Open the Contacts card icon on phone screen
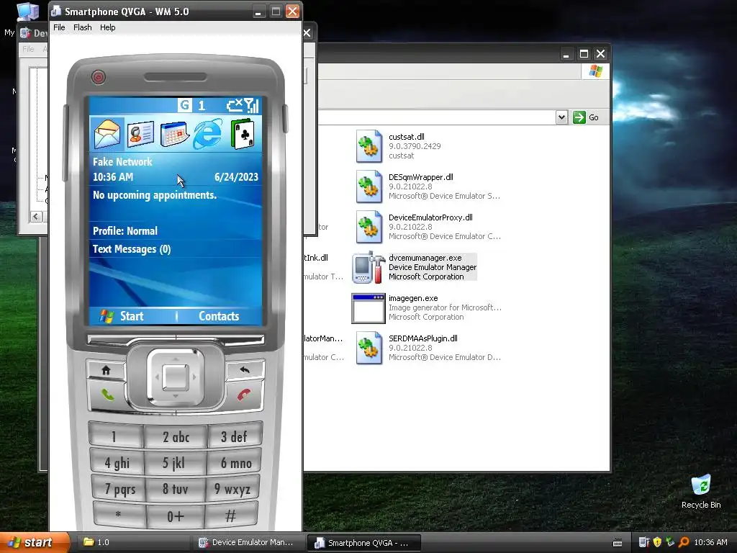The height and width of the screenshot is (553, 737). pos(140,134)
